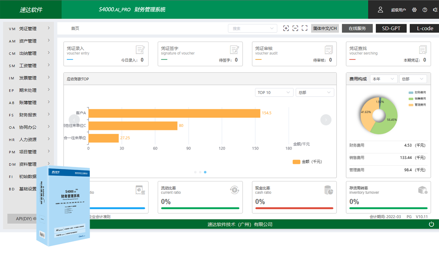This screenshot has height=256, width=439.
Task: Open help via the question mark icon
Action: pyautogui.click(x=425, y=10)
